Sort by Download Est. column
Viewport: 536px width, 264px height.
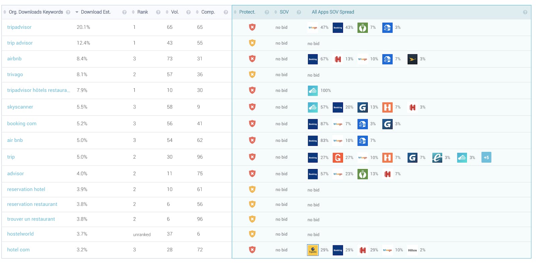(x=95, y=12)
